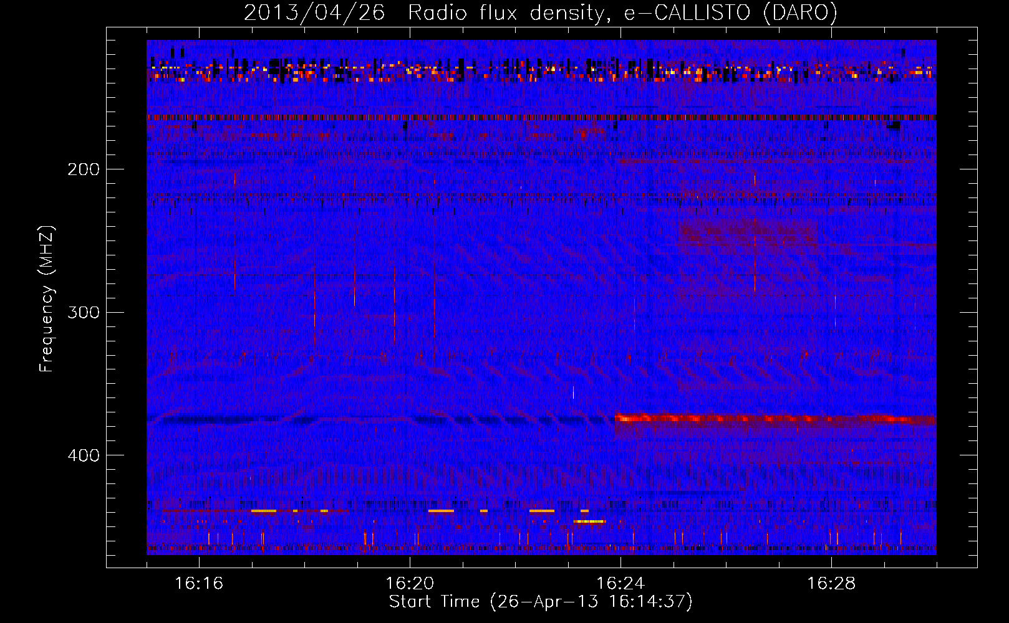The width and height of the screenshot is (1009, 623).
Task: Click the 'Start Time (26-Apr-13 16:14:37)' label
Action: (x=541, y=602)
